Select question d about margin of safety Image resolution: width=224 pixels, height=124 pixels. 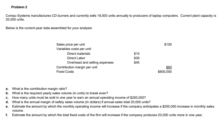click(81, 102)
